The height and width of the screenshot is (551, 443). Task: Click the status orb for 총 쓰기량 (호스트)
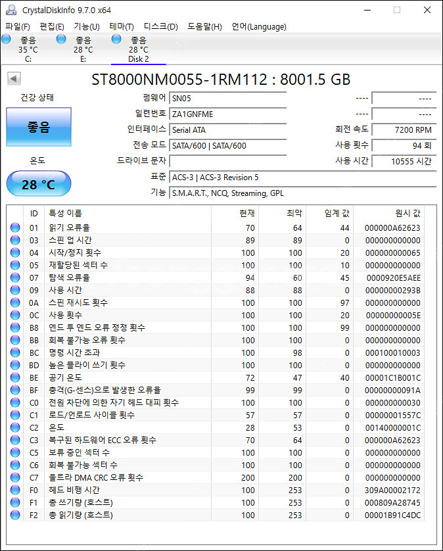coord(15,502)
